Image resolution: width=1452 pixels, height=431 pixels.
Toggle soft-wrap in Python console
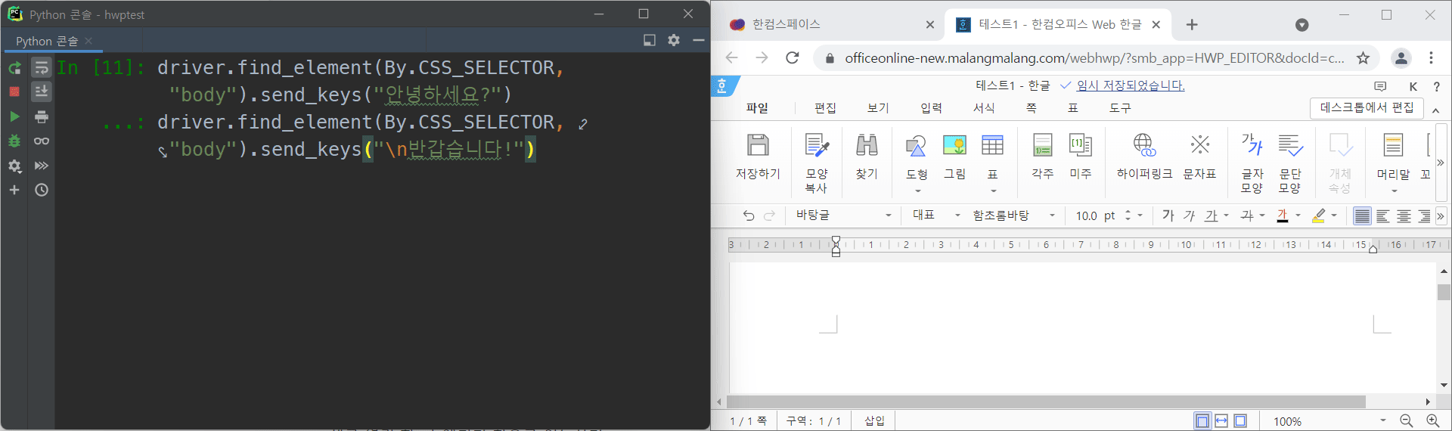(42, 68)
